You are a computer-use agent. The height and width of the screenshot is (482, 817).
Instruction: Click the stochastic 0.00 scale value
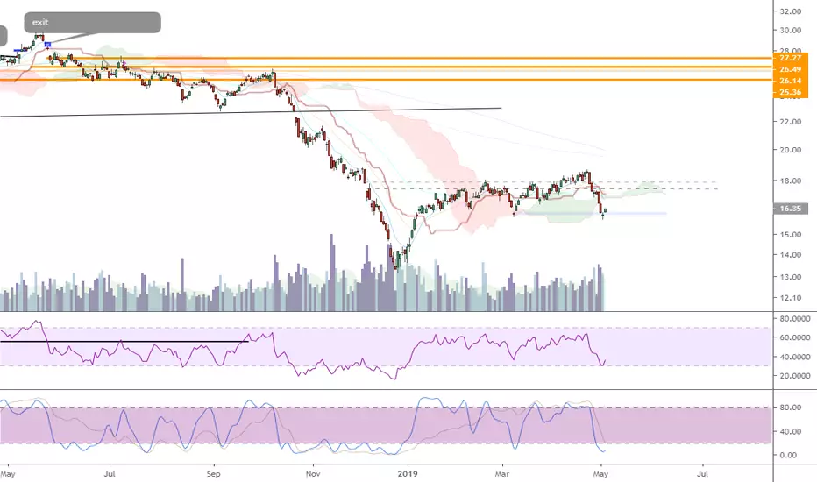pos(790,455)
